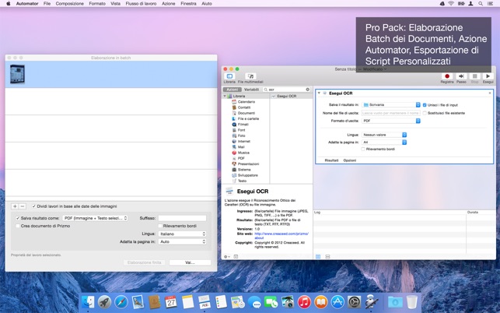Click the Elaborazione finita button
Viewport: 500px width, 313px height.
(144, 262)
